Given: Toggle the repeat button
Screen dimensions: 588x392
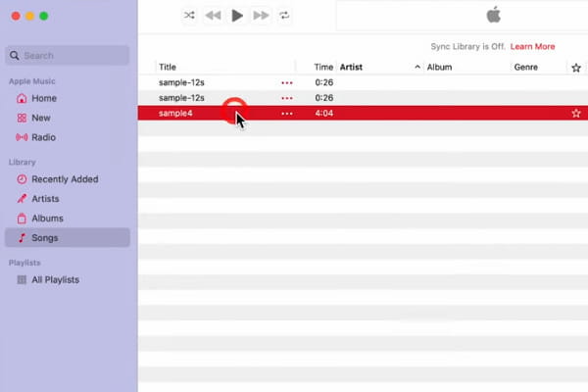Looking at the screenshot, I should point(284,16).
